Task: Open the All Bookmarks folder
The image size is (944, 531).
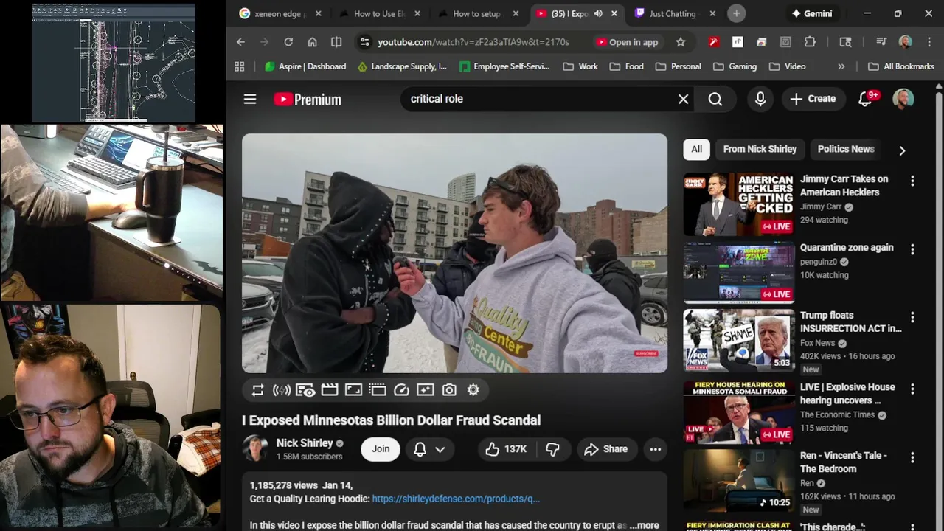Action: point(901,66)
